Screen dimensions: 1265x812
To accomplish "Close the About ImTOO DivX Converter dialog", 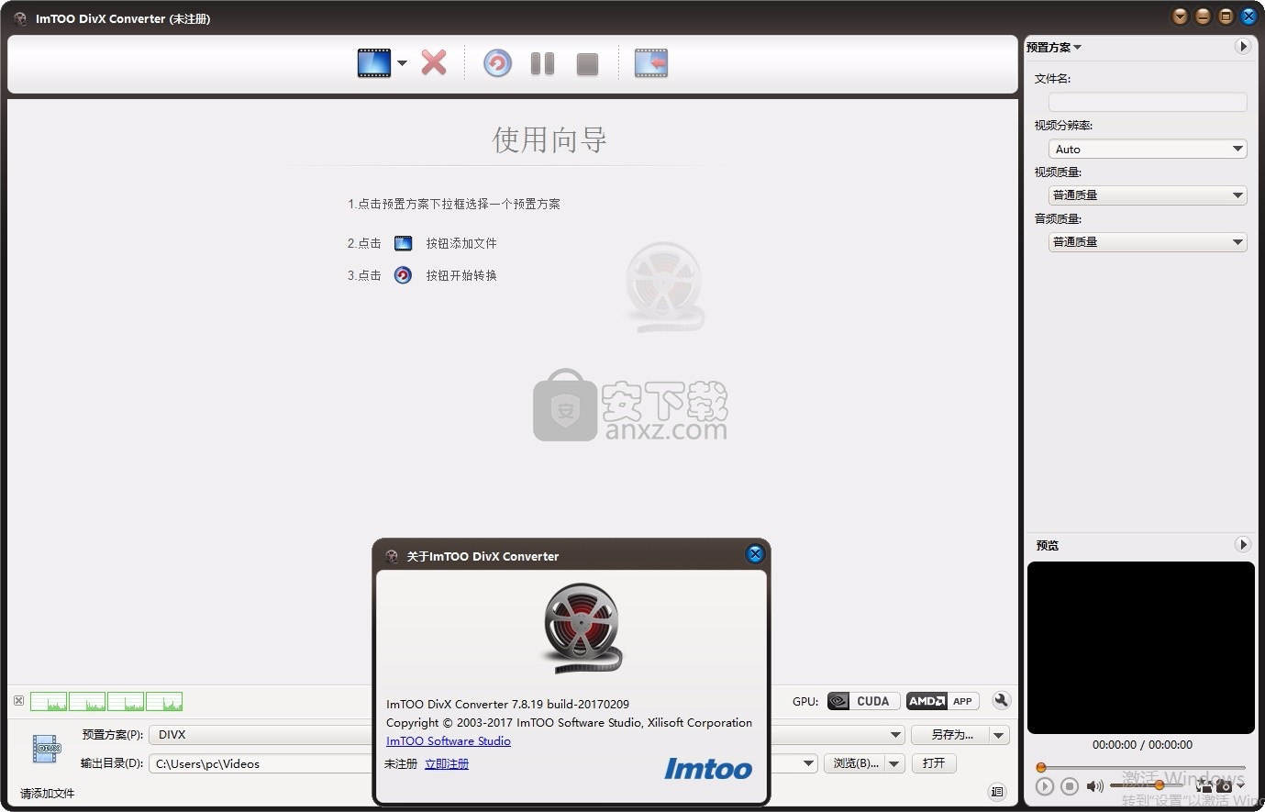I will [x=755, y=554].
